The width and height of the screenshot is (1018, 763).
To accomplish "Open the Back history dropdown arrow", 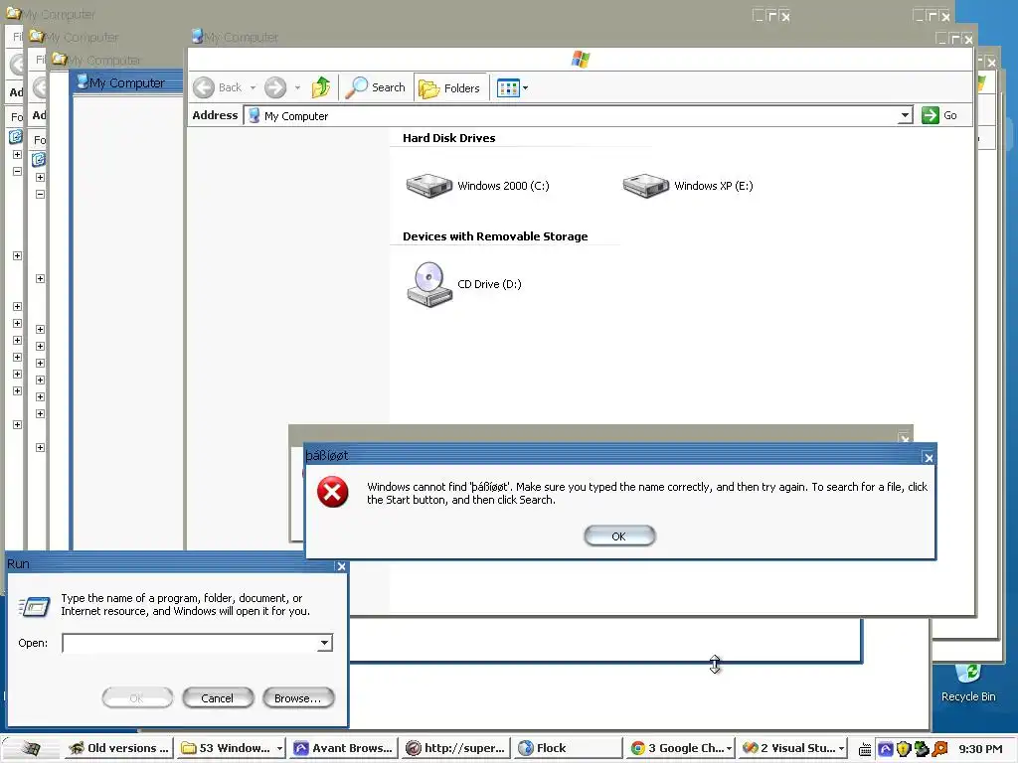I will pyautogui.click(x=254, y=87).
